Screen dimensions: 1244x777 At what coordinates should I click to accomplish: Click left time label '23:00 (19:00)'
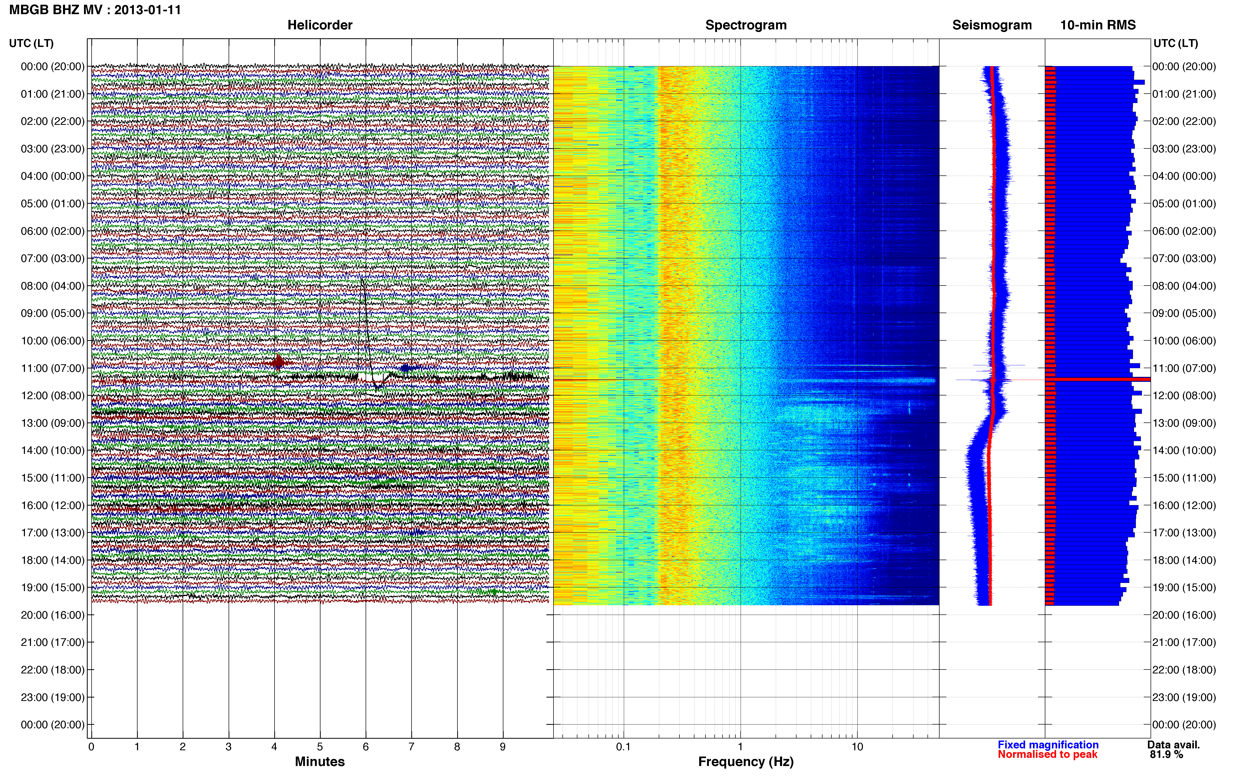coord(52,697)
